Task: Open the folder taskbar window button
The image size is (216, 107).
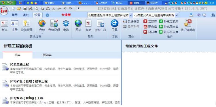Action: coord(51,3)
